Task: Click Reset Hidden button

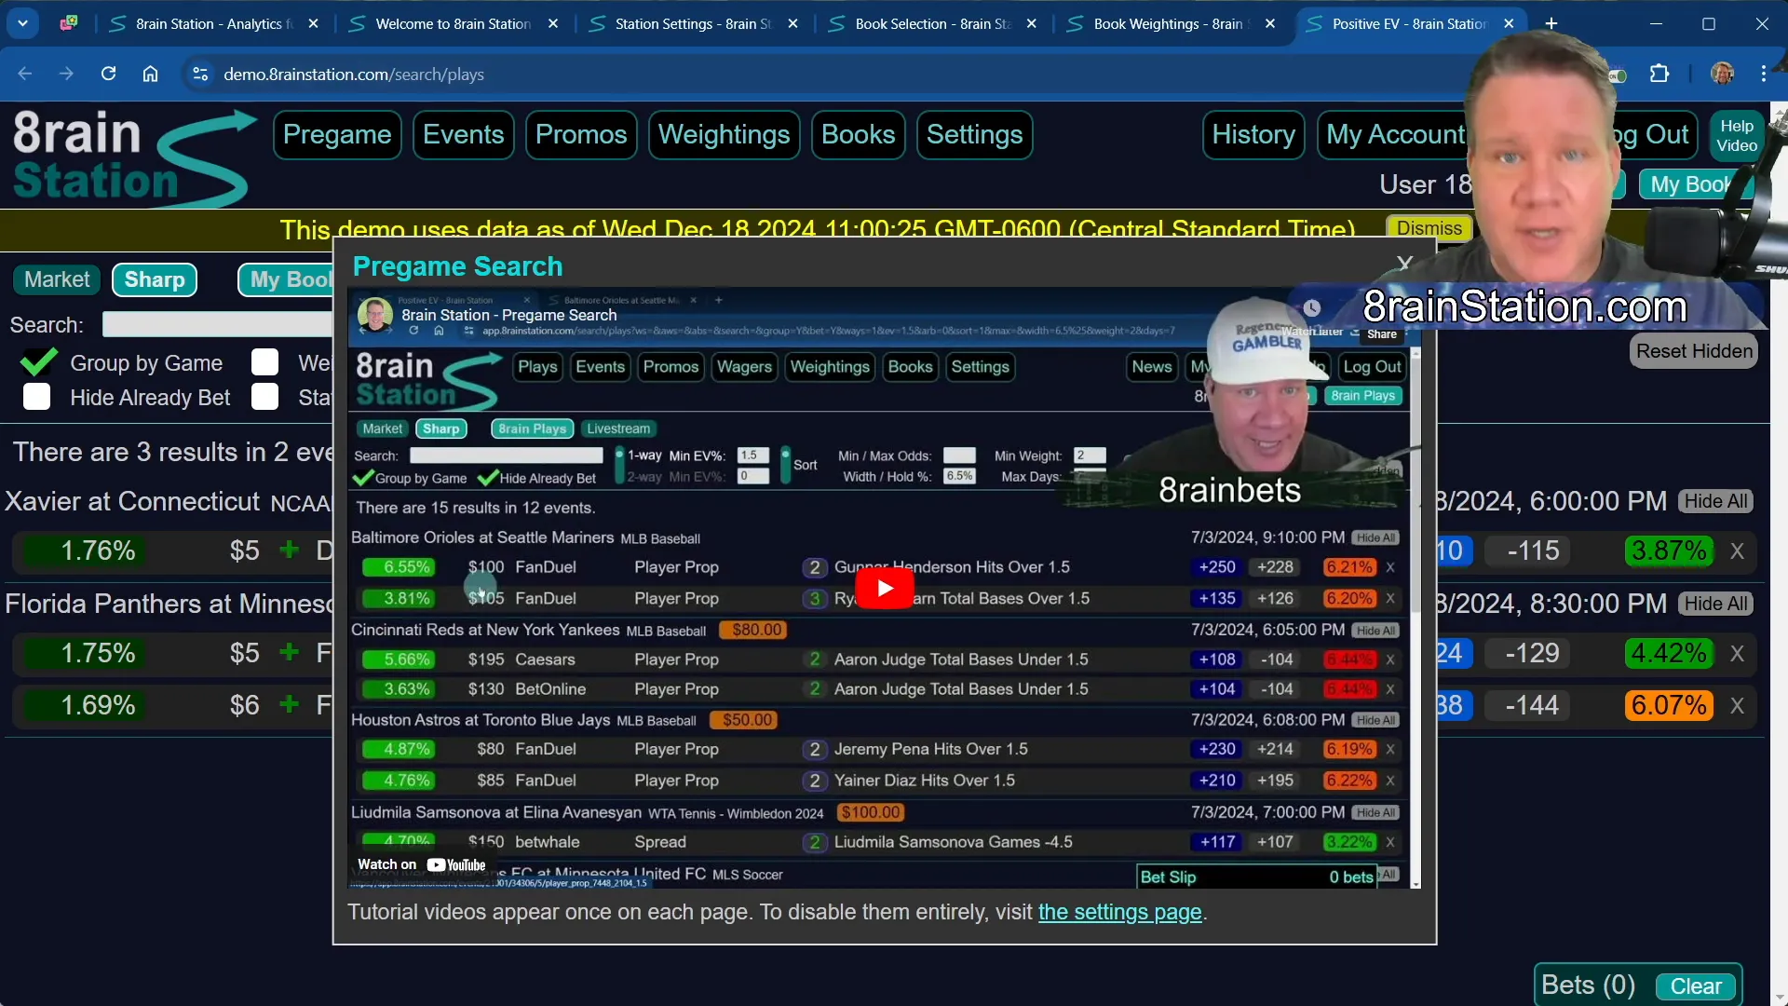Action: [1694, 351]
